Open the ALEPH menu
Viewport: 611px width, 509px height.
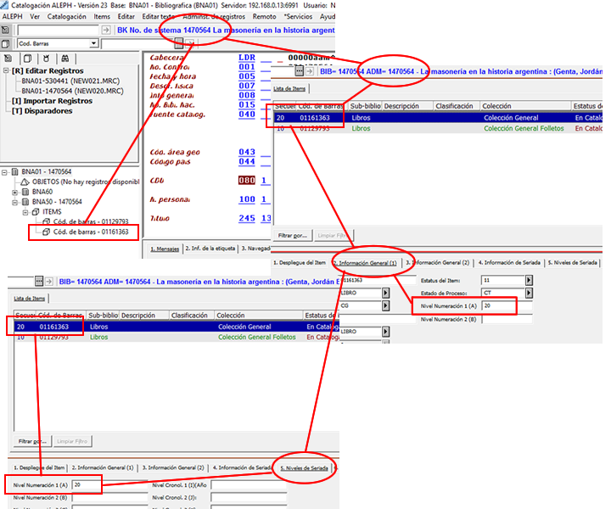tap(12, 16)
